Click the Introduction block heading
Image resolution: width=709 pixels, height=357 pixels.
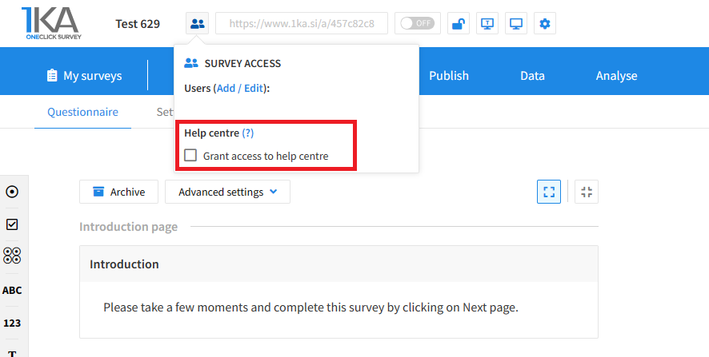click(124, 264)
